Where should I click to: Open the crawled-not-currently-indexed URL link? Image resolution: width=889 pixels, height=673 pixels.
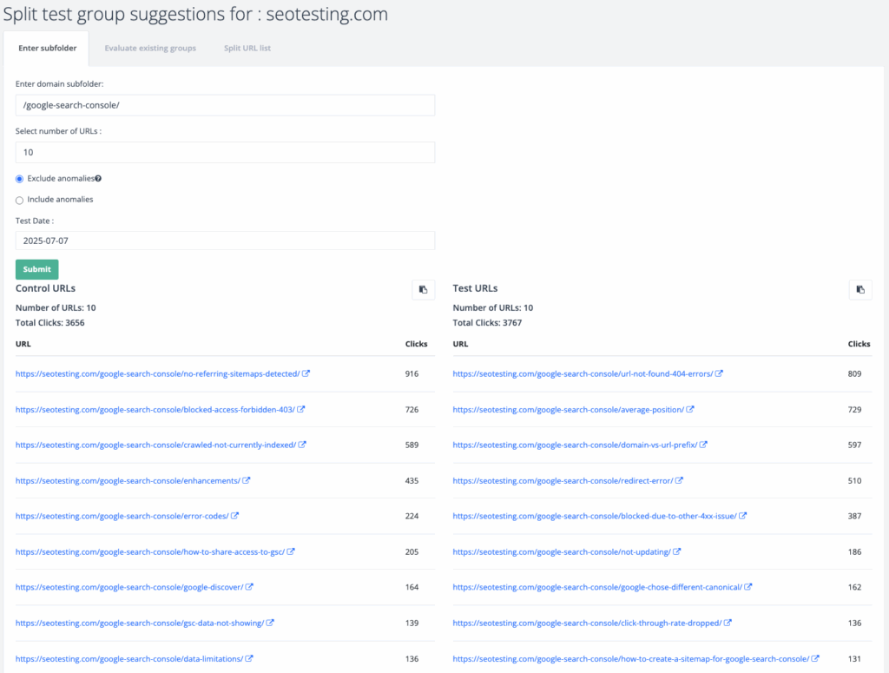click(x=156, y=445)
